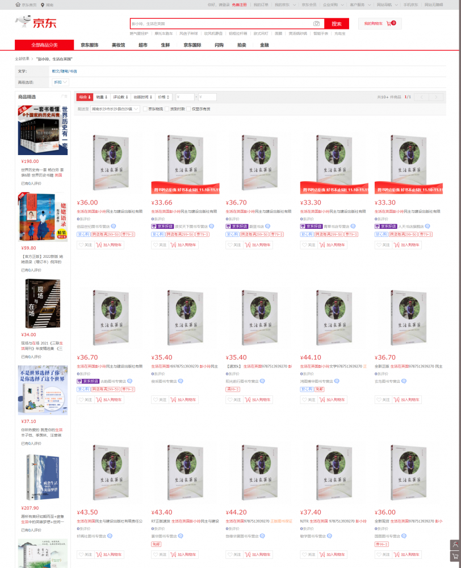Chat with 蔚蓝书店 customer service icon

point(267,227)
